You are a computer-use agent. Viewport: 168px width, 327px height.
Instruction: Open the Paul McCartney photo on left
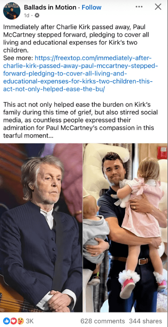pyautogui.click(x=41, y=228)
